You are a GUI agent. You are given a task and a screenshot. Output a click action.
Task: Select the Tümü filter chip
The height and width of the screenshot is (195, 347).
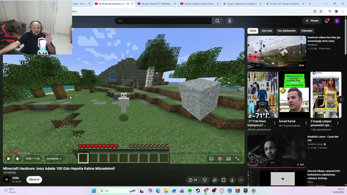pos(253,31)
